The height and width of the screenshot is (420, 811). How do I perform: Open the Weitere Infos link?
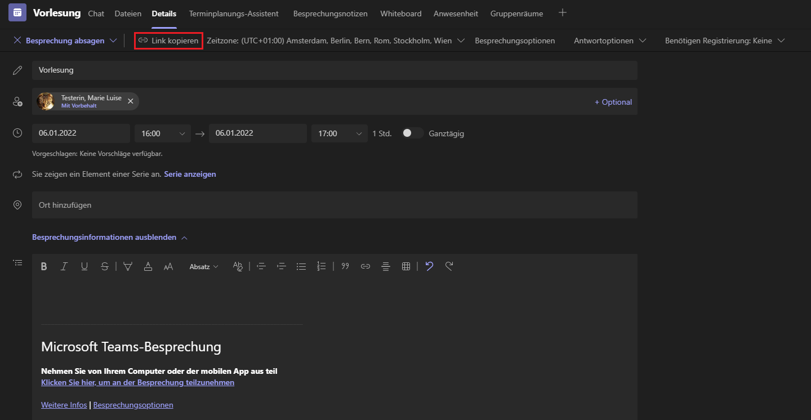click(x=64, y=405)
